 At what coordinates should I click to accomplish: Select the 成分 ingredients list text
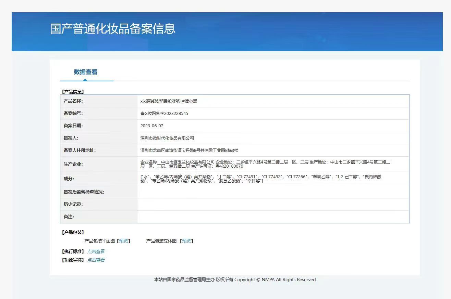(261, 179)
